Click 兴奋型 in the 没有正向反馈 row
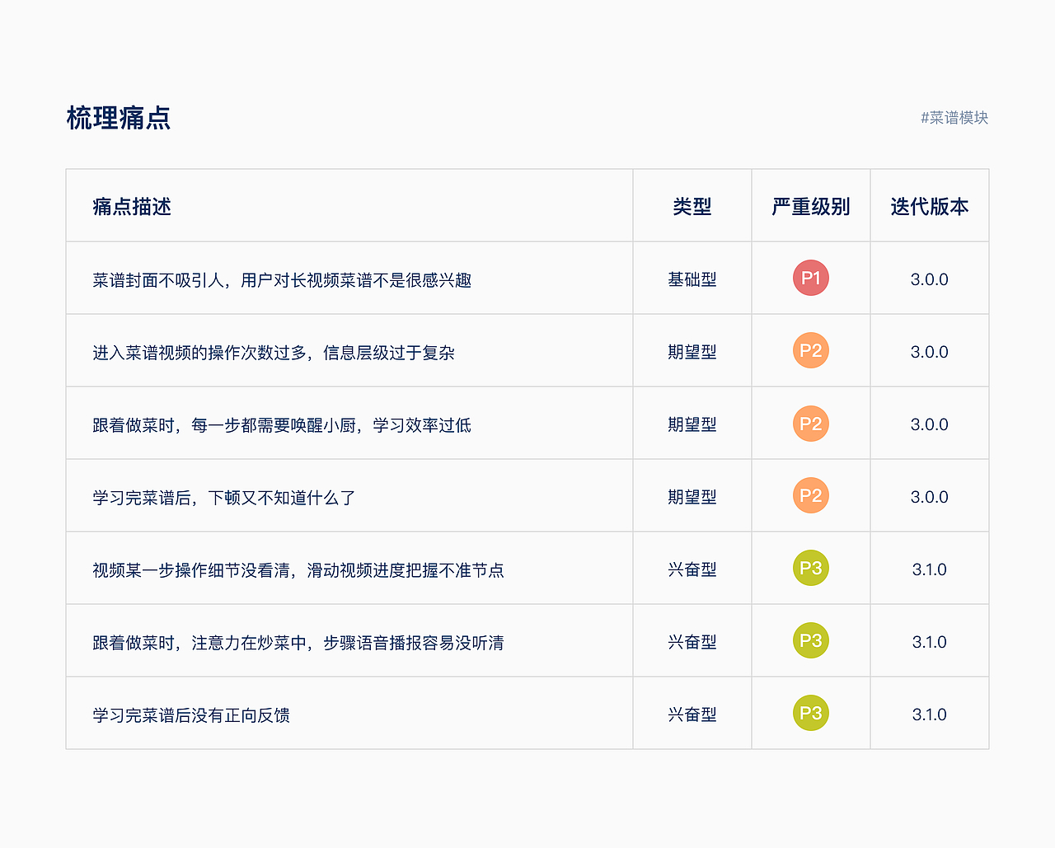 coord(692,714)
